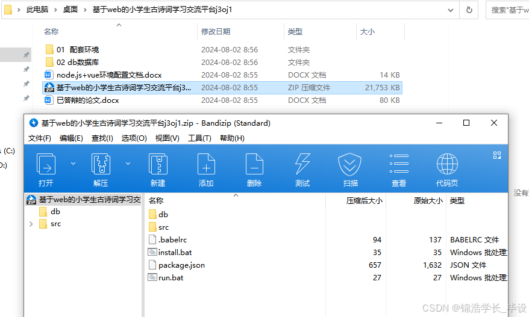Sort Explorer files by 类型 column
The height and width of the screenshot is (317, 529).
tap(295, 32)
